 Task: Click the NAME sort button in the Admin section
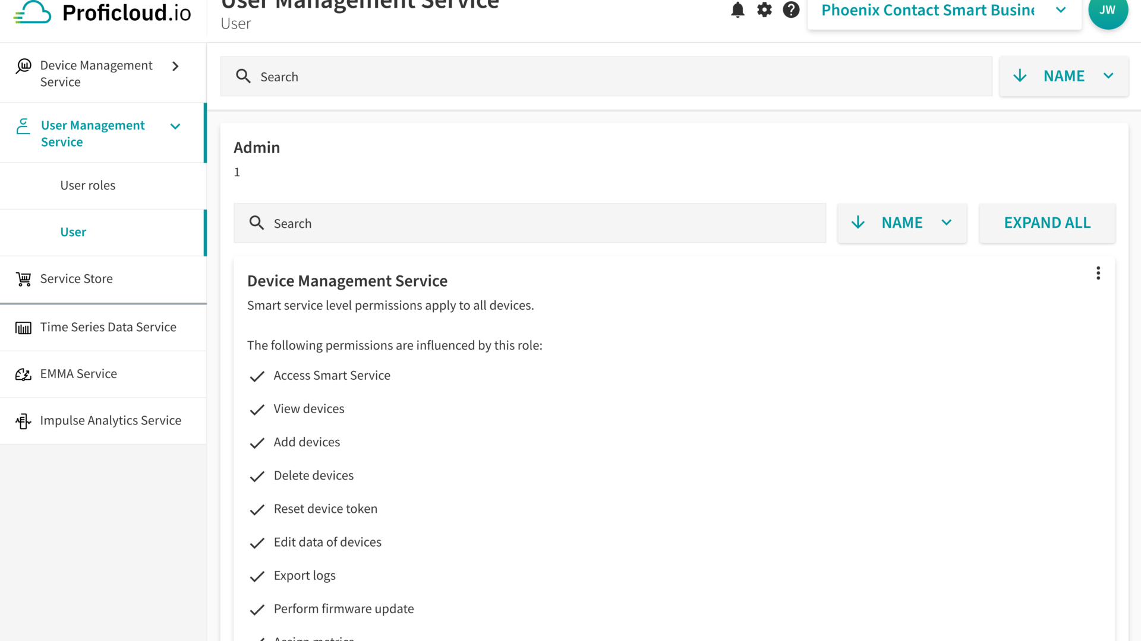[902, 223]
